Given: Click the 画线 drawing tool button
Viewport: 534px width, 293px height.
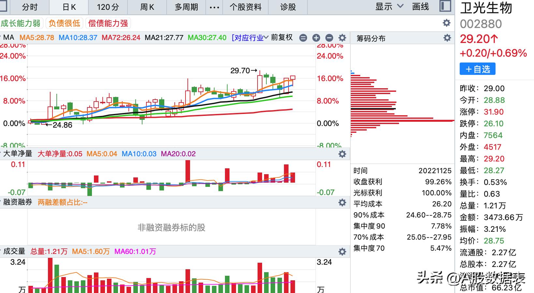Looking at the screenshot, I should point(420,7).
